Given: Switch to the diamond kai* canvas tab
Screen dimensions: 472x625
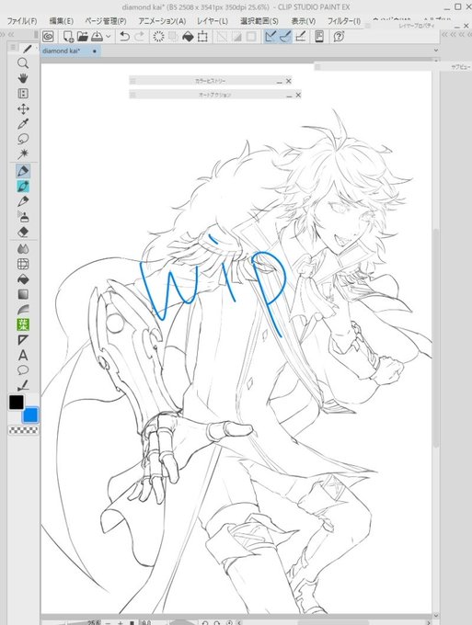Looking at the screenshot, I should [70, 51].
